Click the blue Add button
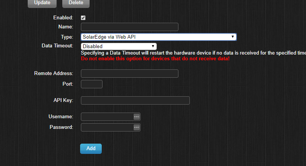This screenshot has width=306, height=166. [x=91, y=149]
